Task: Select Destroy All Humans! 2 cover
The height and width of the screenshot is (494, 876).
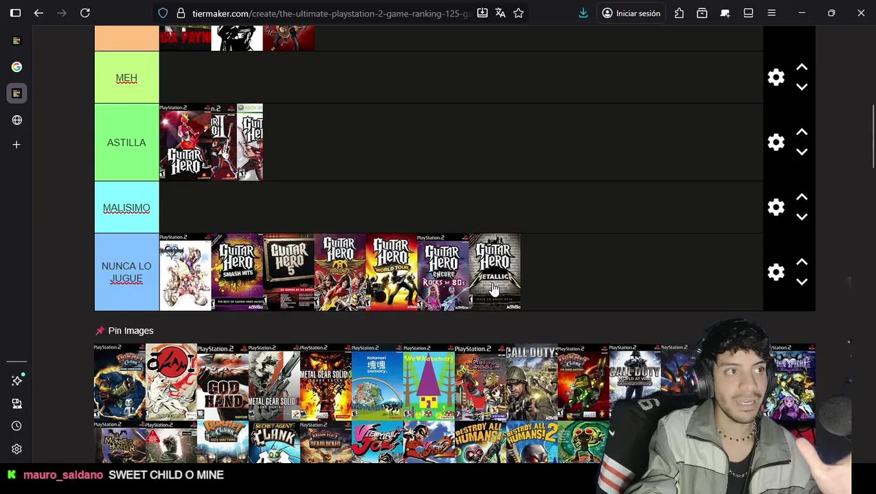Action: 532,442
